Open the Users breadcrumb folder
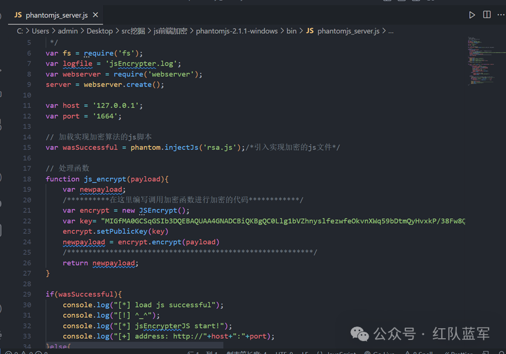Screen dimensions: 506x354 pyautogui.click(x=40, y=31)
